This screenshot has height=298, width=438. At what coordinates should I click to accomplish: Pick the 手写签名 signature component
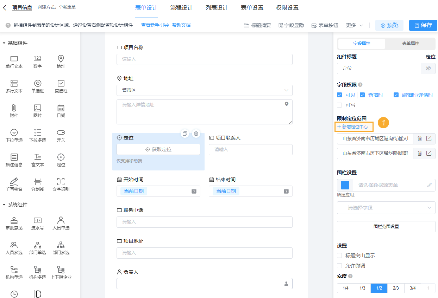click(14, 184)
